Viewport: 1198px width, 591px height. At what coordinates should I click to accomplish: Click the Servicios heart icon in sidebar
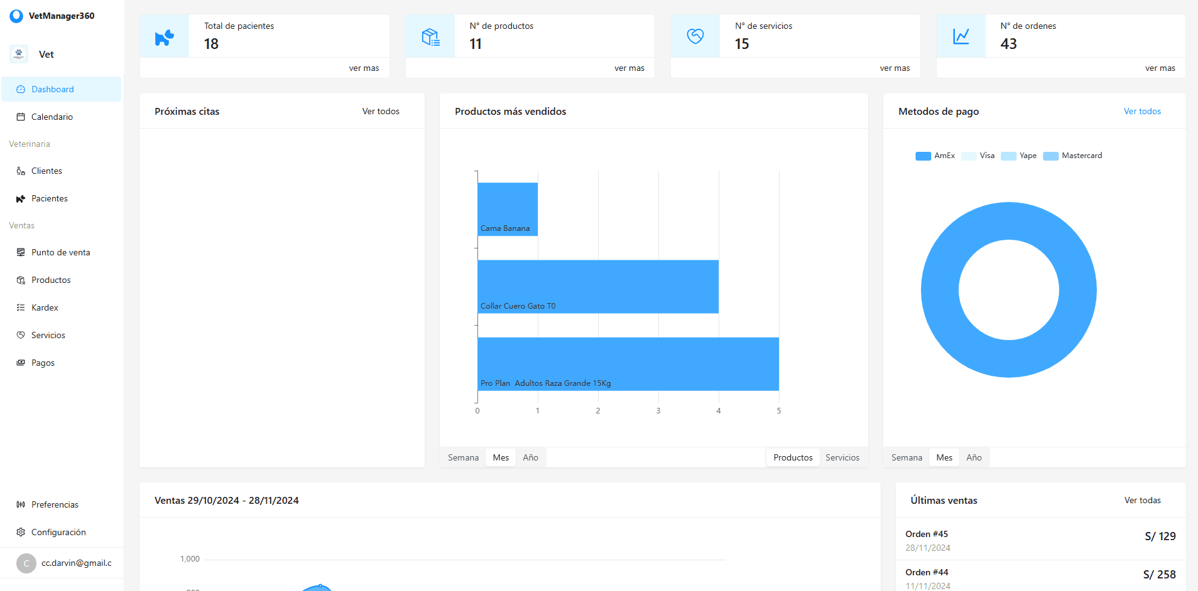pyautogui.click(x=21, y=335)
